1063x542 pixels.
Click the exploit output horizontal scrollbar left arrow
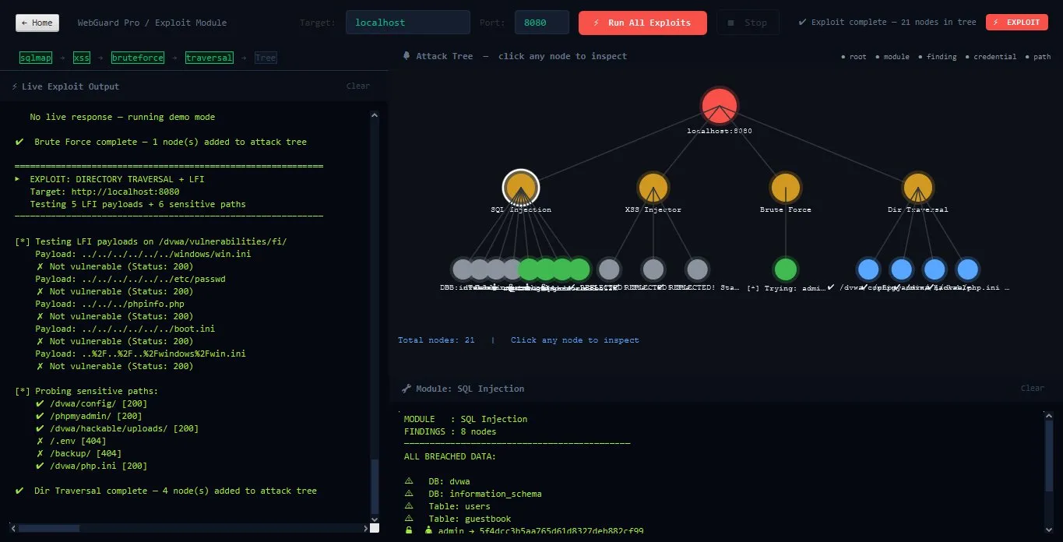pos(12,527)
